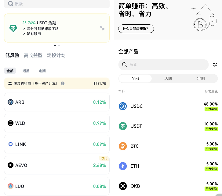Image resolution: width=222 pixels, height=196 pixels.
Task: Click the 平台奖励 badge under USDC
Action: tap(211, 109)
